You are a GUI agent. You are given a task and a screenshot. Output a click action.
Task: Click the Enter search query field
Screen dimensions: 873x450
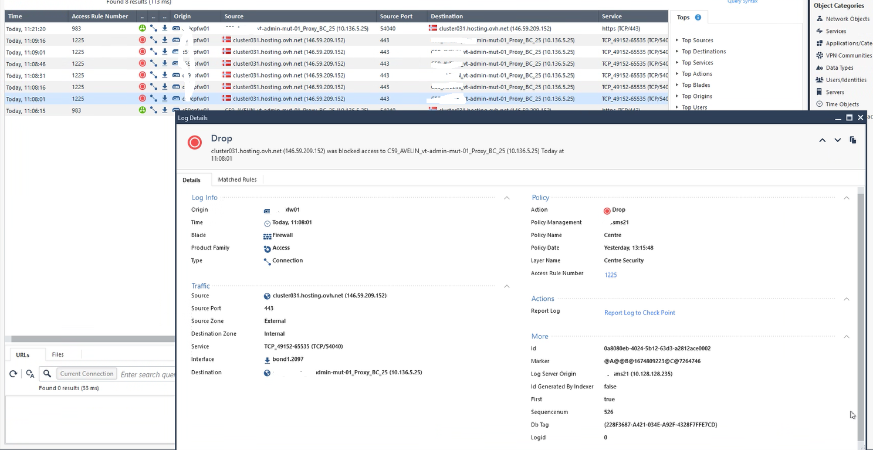[147, 374]
